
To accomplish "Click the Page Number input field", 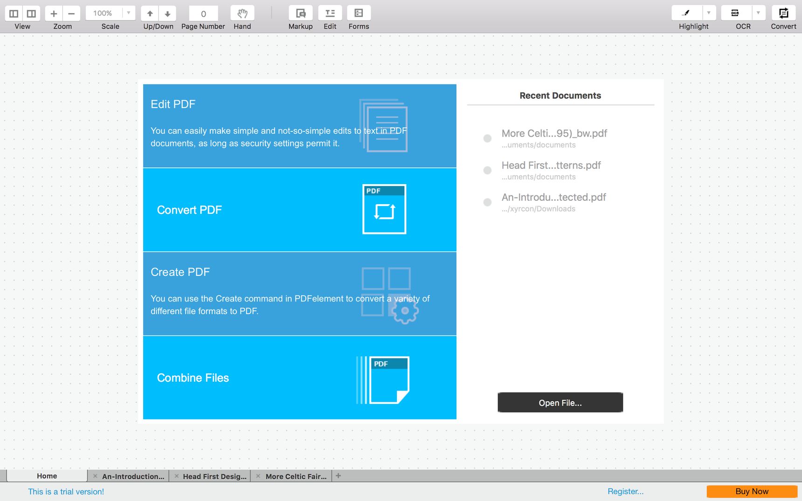I will [x=203, y=14].
